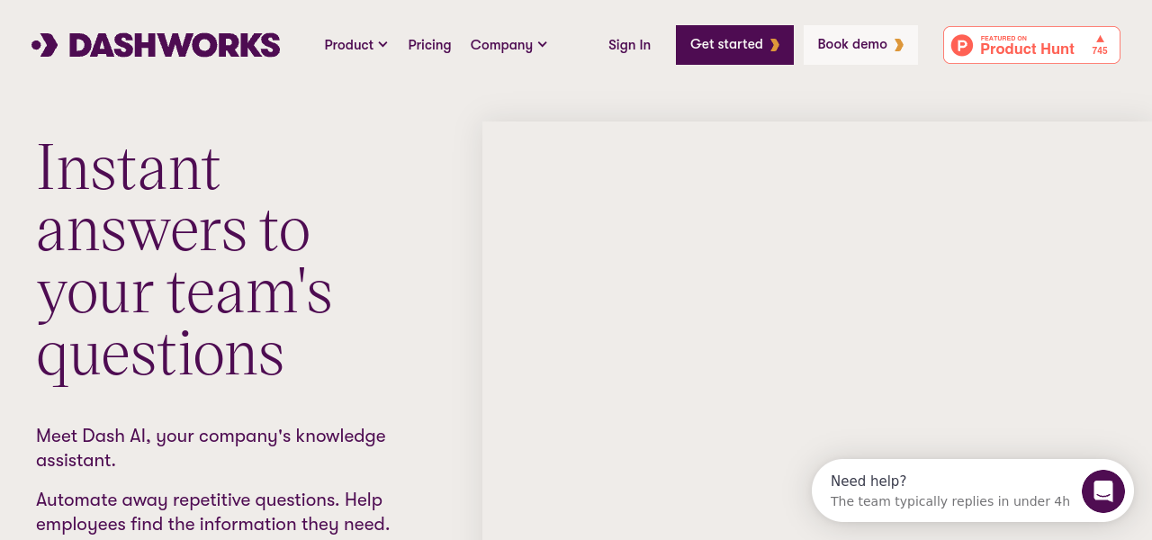This screenshot has width=1152, height=540.
Task: Open the Intercom chat launcher icon
Action: point(1103,491)
